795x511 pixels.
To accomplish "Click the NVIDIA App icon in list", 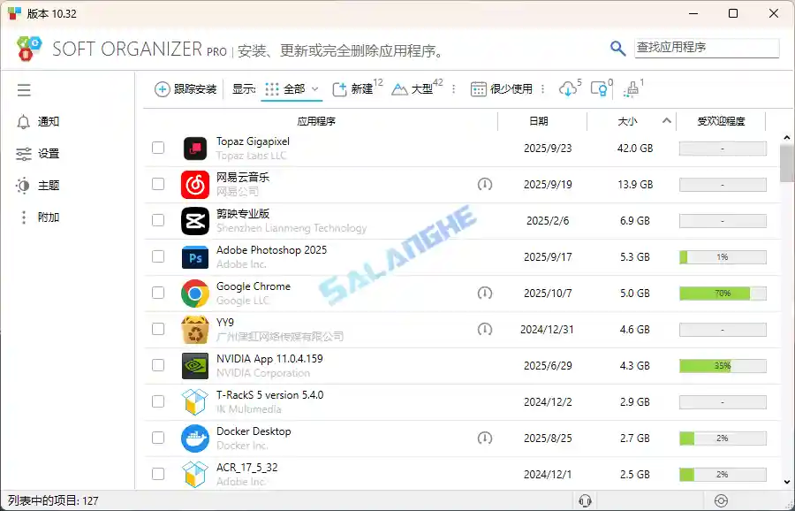I will (194, 365).
